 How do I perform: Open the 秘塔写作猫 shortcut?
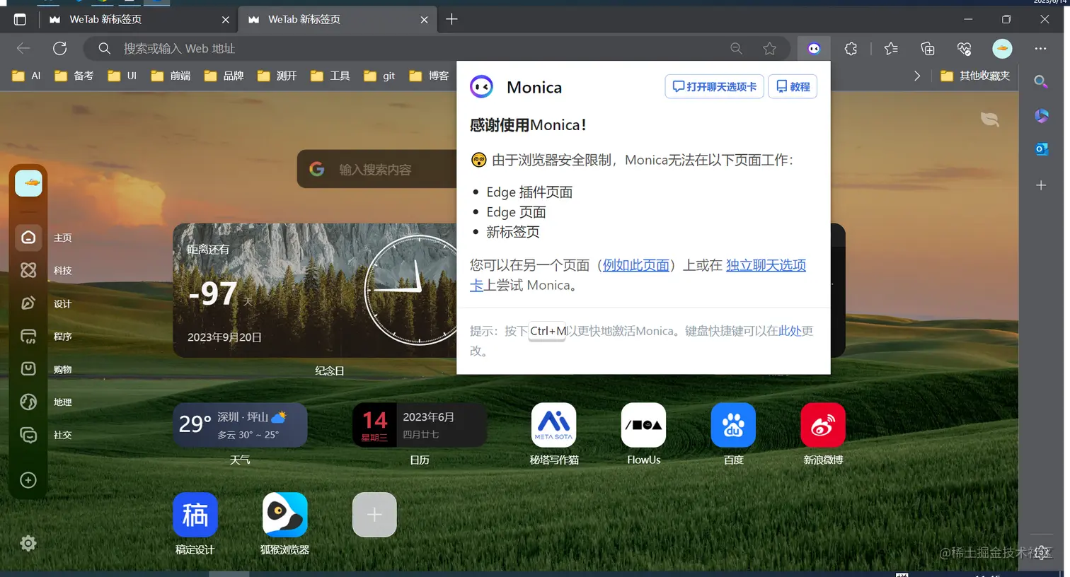point(554,425)
